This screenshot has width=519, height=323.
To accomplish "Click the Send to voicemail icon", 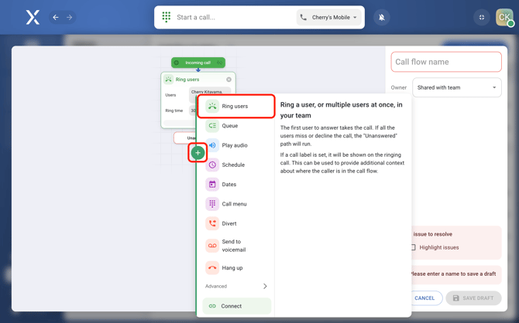I will (x=212, y=246).
